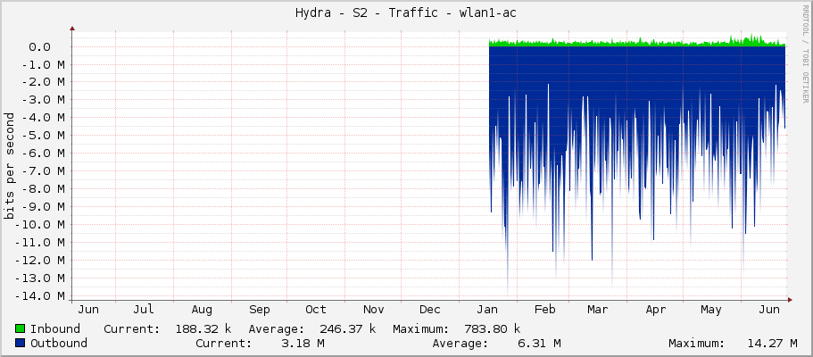Screen dimensions: 813x357
Task: Select the 'Inbound' legend label
Action: (55, 328)
